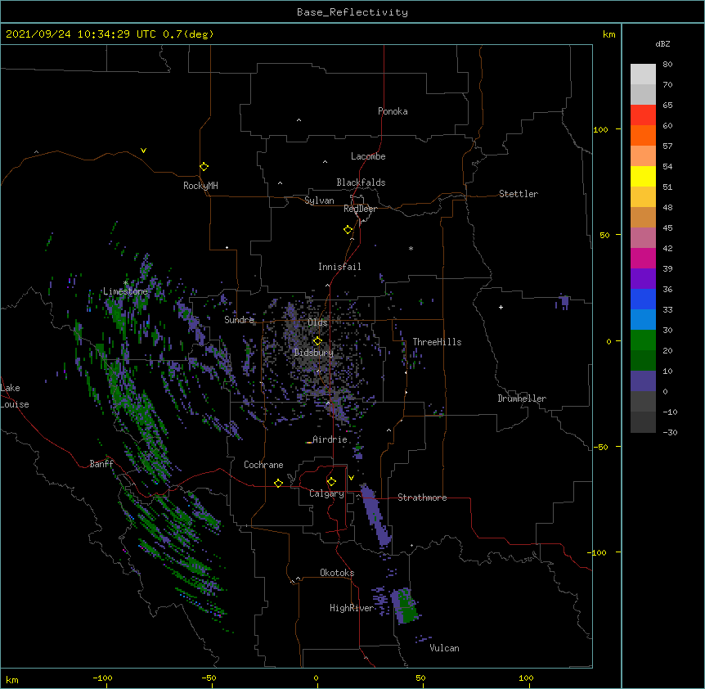Select the Airdrie city label
The height and width of the screenshot is (689, 705).
(330, 439)
